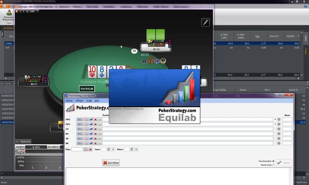Click the Hero player avatar icon
The image size is (309, 185).
(9, 13)
